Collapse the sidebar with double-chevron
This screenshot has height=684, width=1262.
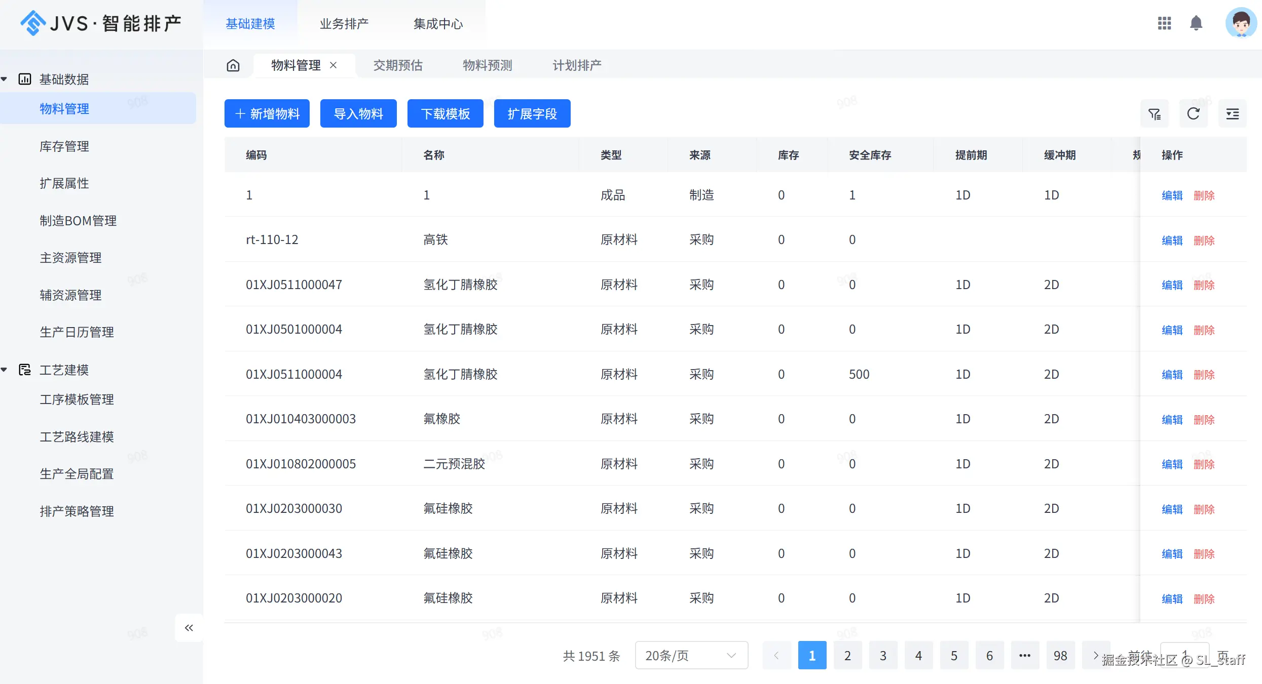coord(189,628)
